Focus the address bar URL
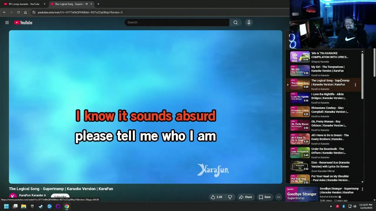Screen dimensions: 376x211 [x=80, y=12]
